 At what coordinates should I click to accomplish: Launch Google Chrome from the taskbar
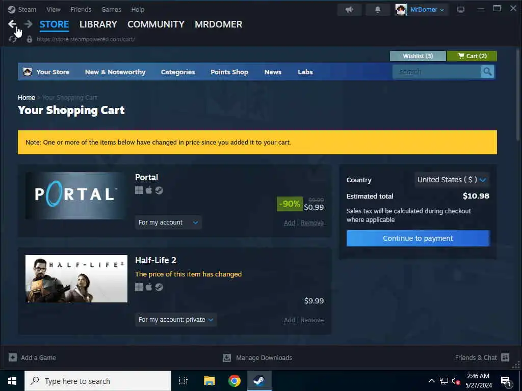click(234, 381)
